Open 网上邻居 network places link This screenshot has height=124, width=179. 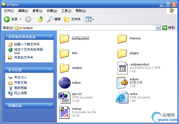point(20,93)
